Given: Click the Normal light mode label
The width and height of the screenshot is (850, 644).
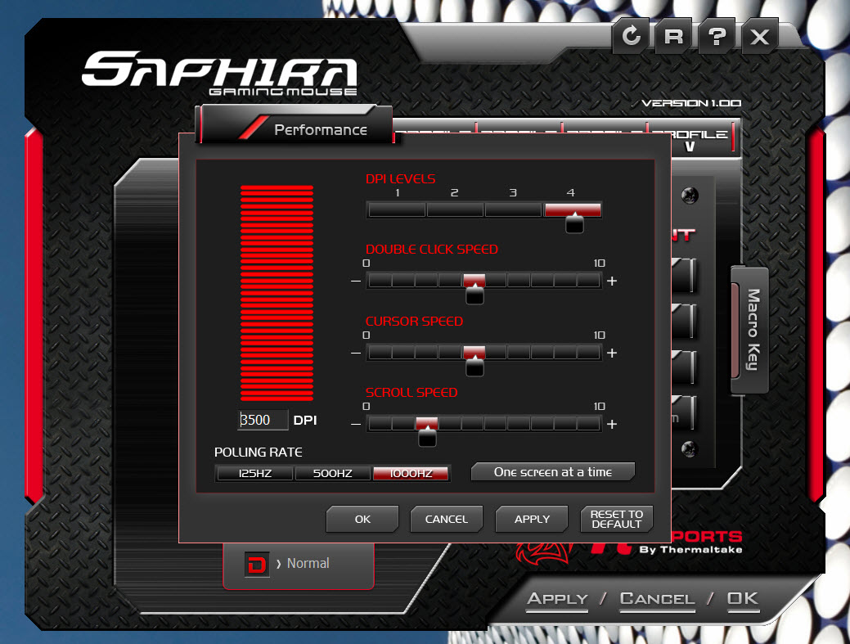Looking at the screenshot, I should point(308,563).
